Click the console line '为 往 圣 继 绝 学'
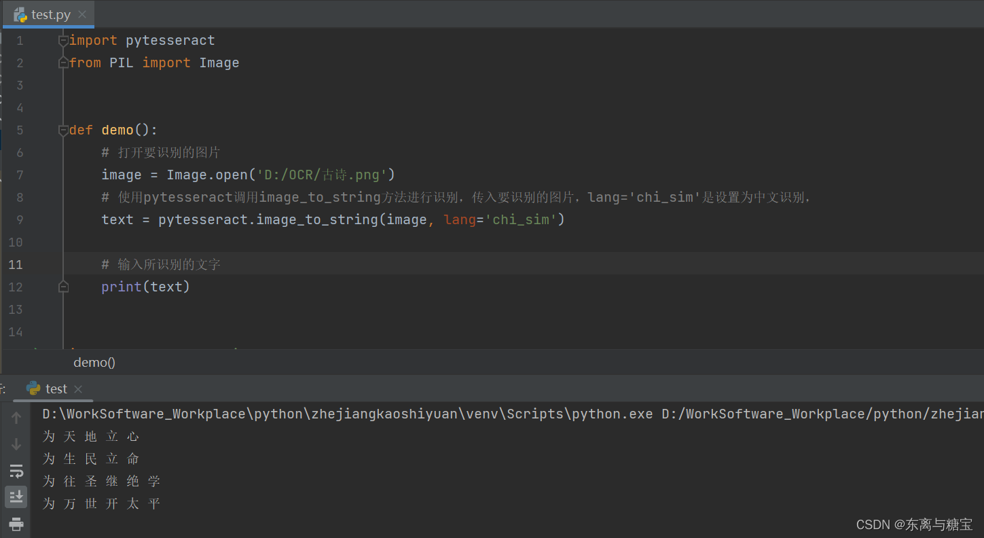 (101, 482)
